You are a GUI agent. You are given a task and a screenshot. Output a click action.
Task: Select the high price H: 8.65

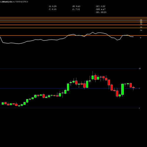coord(76,6)
